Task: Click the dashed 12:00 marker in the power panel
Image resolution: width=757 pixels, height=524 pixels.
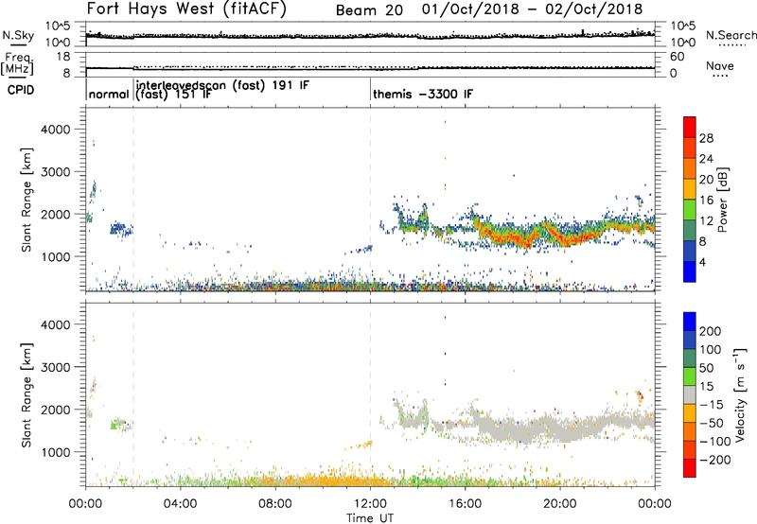Action: (370, 200)
